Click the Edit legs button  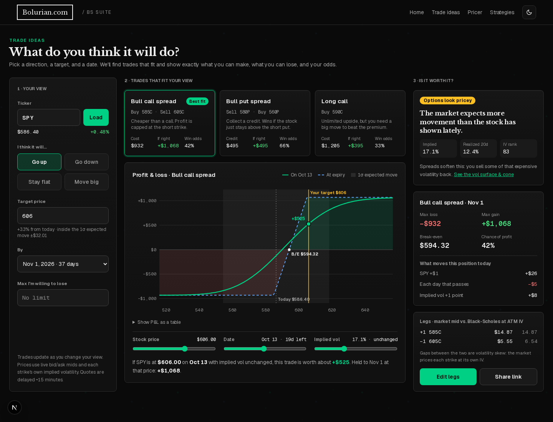(x=448, y=377)
